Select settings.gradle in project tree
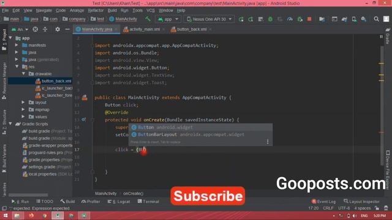This screenshot has height=220, width=392. pos(47,167)
